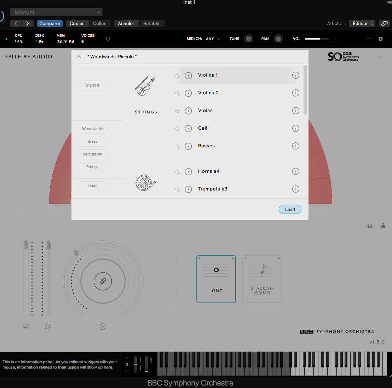392x388 pixels.
Task: Click the left vertical expression slider handle
Action: coord(26,245)
